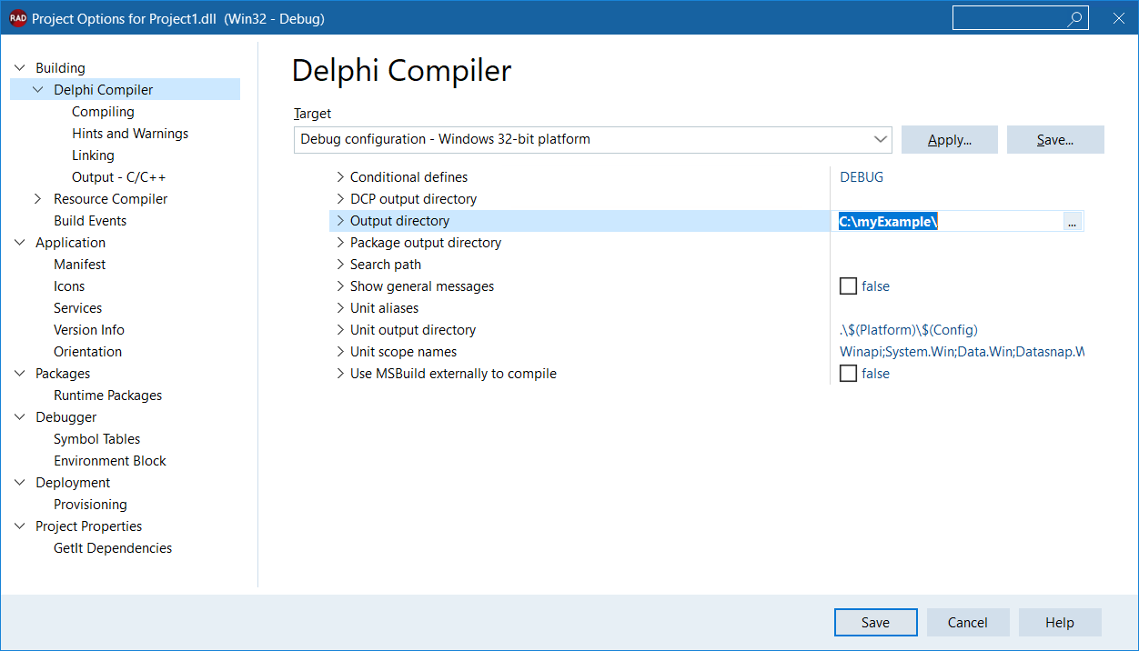Collapse the Packages tree node
The width and height of the screenshot is (1139, 651).
20,374
